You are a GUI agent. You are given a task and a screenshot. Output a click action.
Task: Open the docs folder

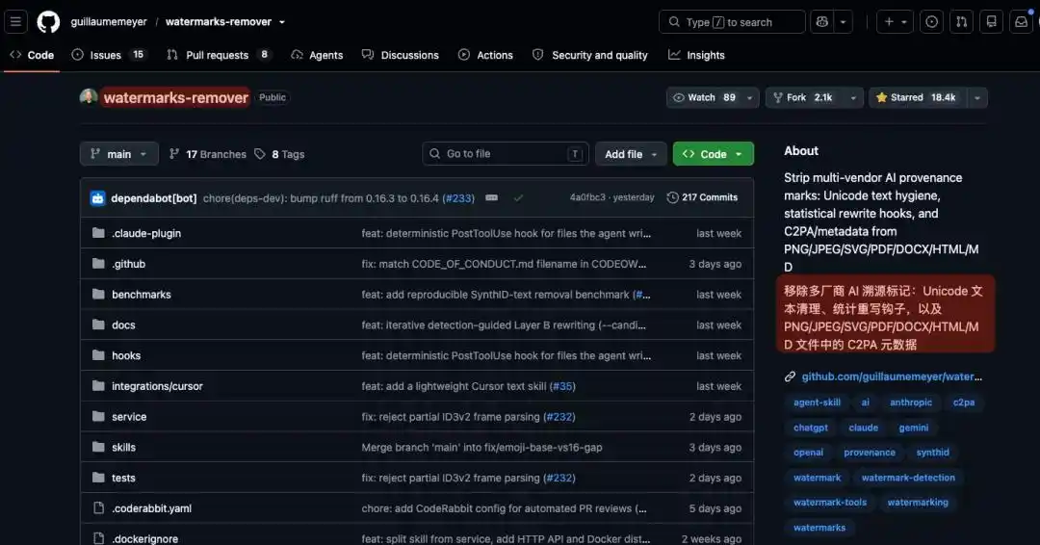123,324
